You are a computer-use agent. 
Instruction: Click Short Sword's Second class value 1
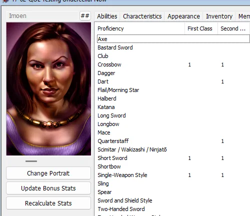click(222, 158)
